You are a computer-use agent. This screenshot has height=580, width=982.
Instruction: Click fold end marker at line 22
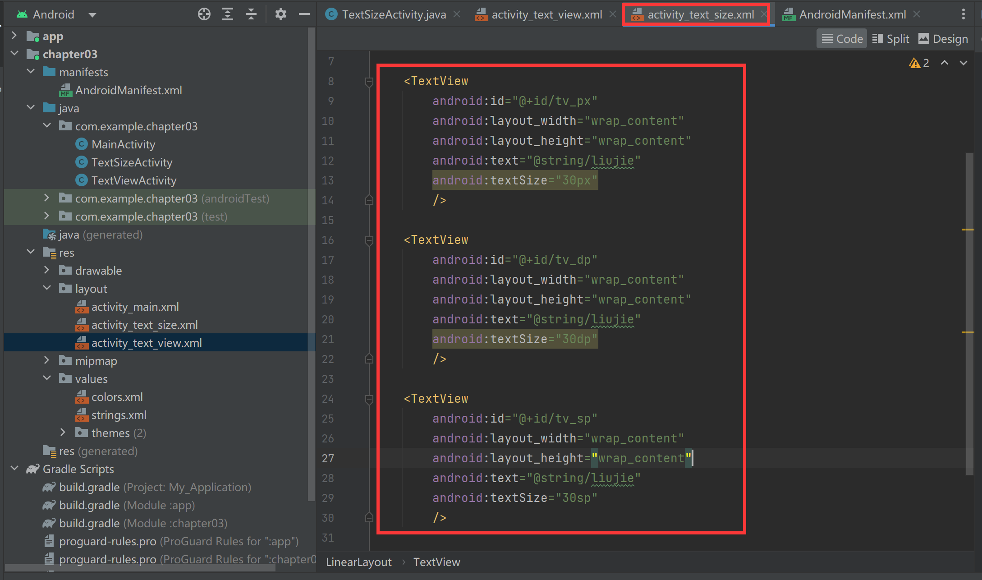point(369,359)
